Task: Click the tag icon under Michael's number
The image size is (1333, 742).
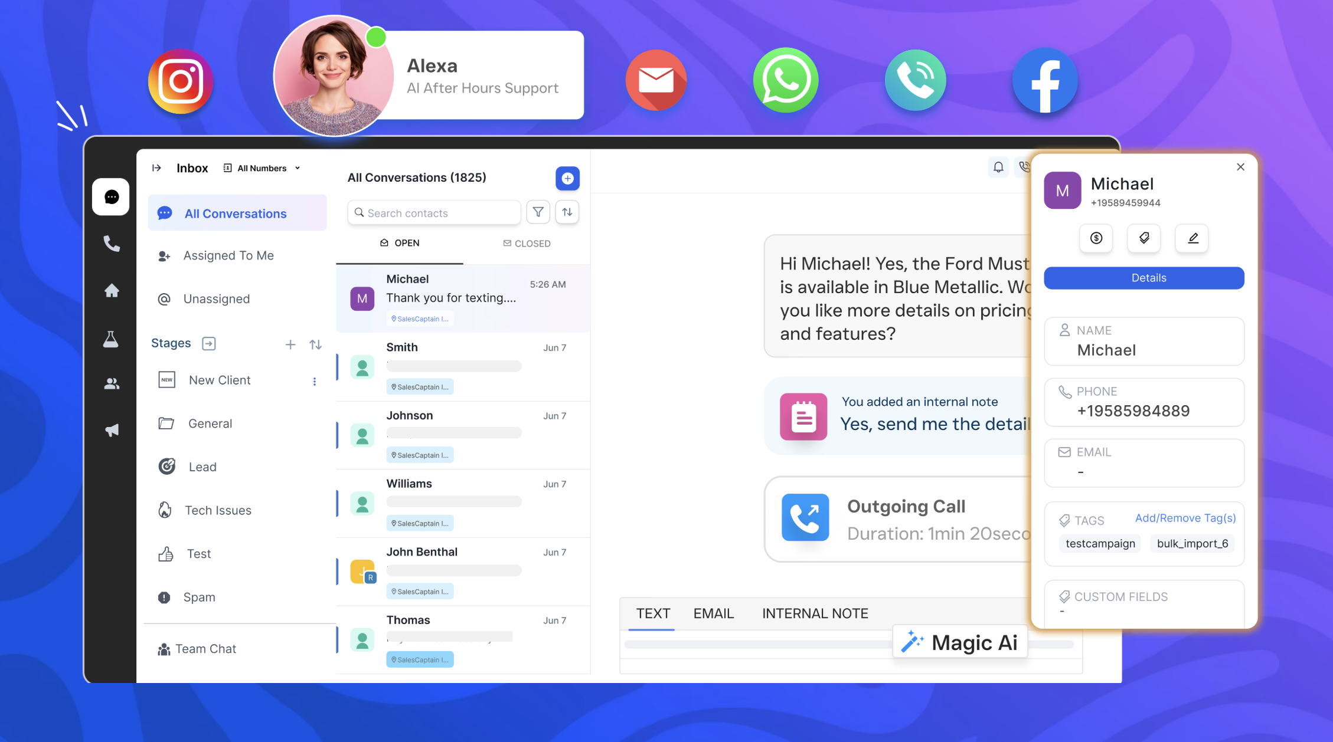Action: click(1144, 238)
